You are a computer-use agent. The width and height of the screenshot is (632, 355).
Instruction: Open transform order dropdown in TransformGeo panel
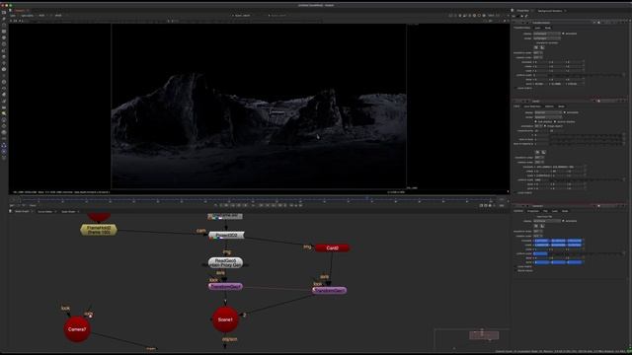[538, 52]
